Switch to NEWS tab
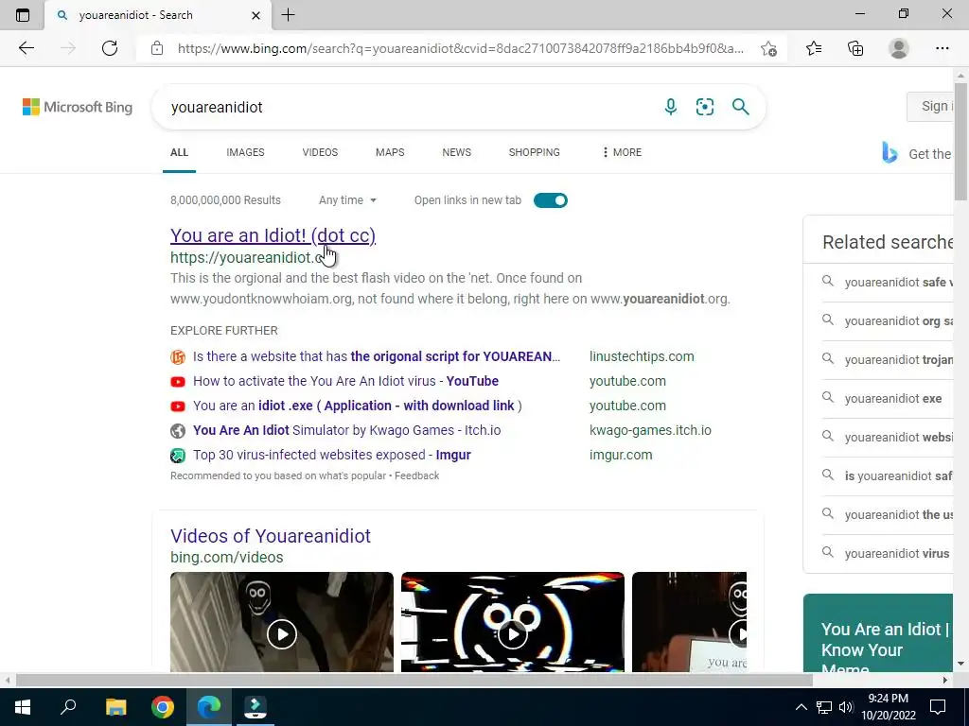Screen dimensions: 969x726 pyautogui.click(x=457, y=152)
